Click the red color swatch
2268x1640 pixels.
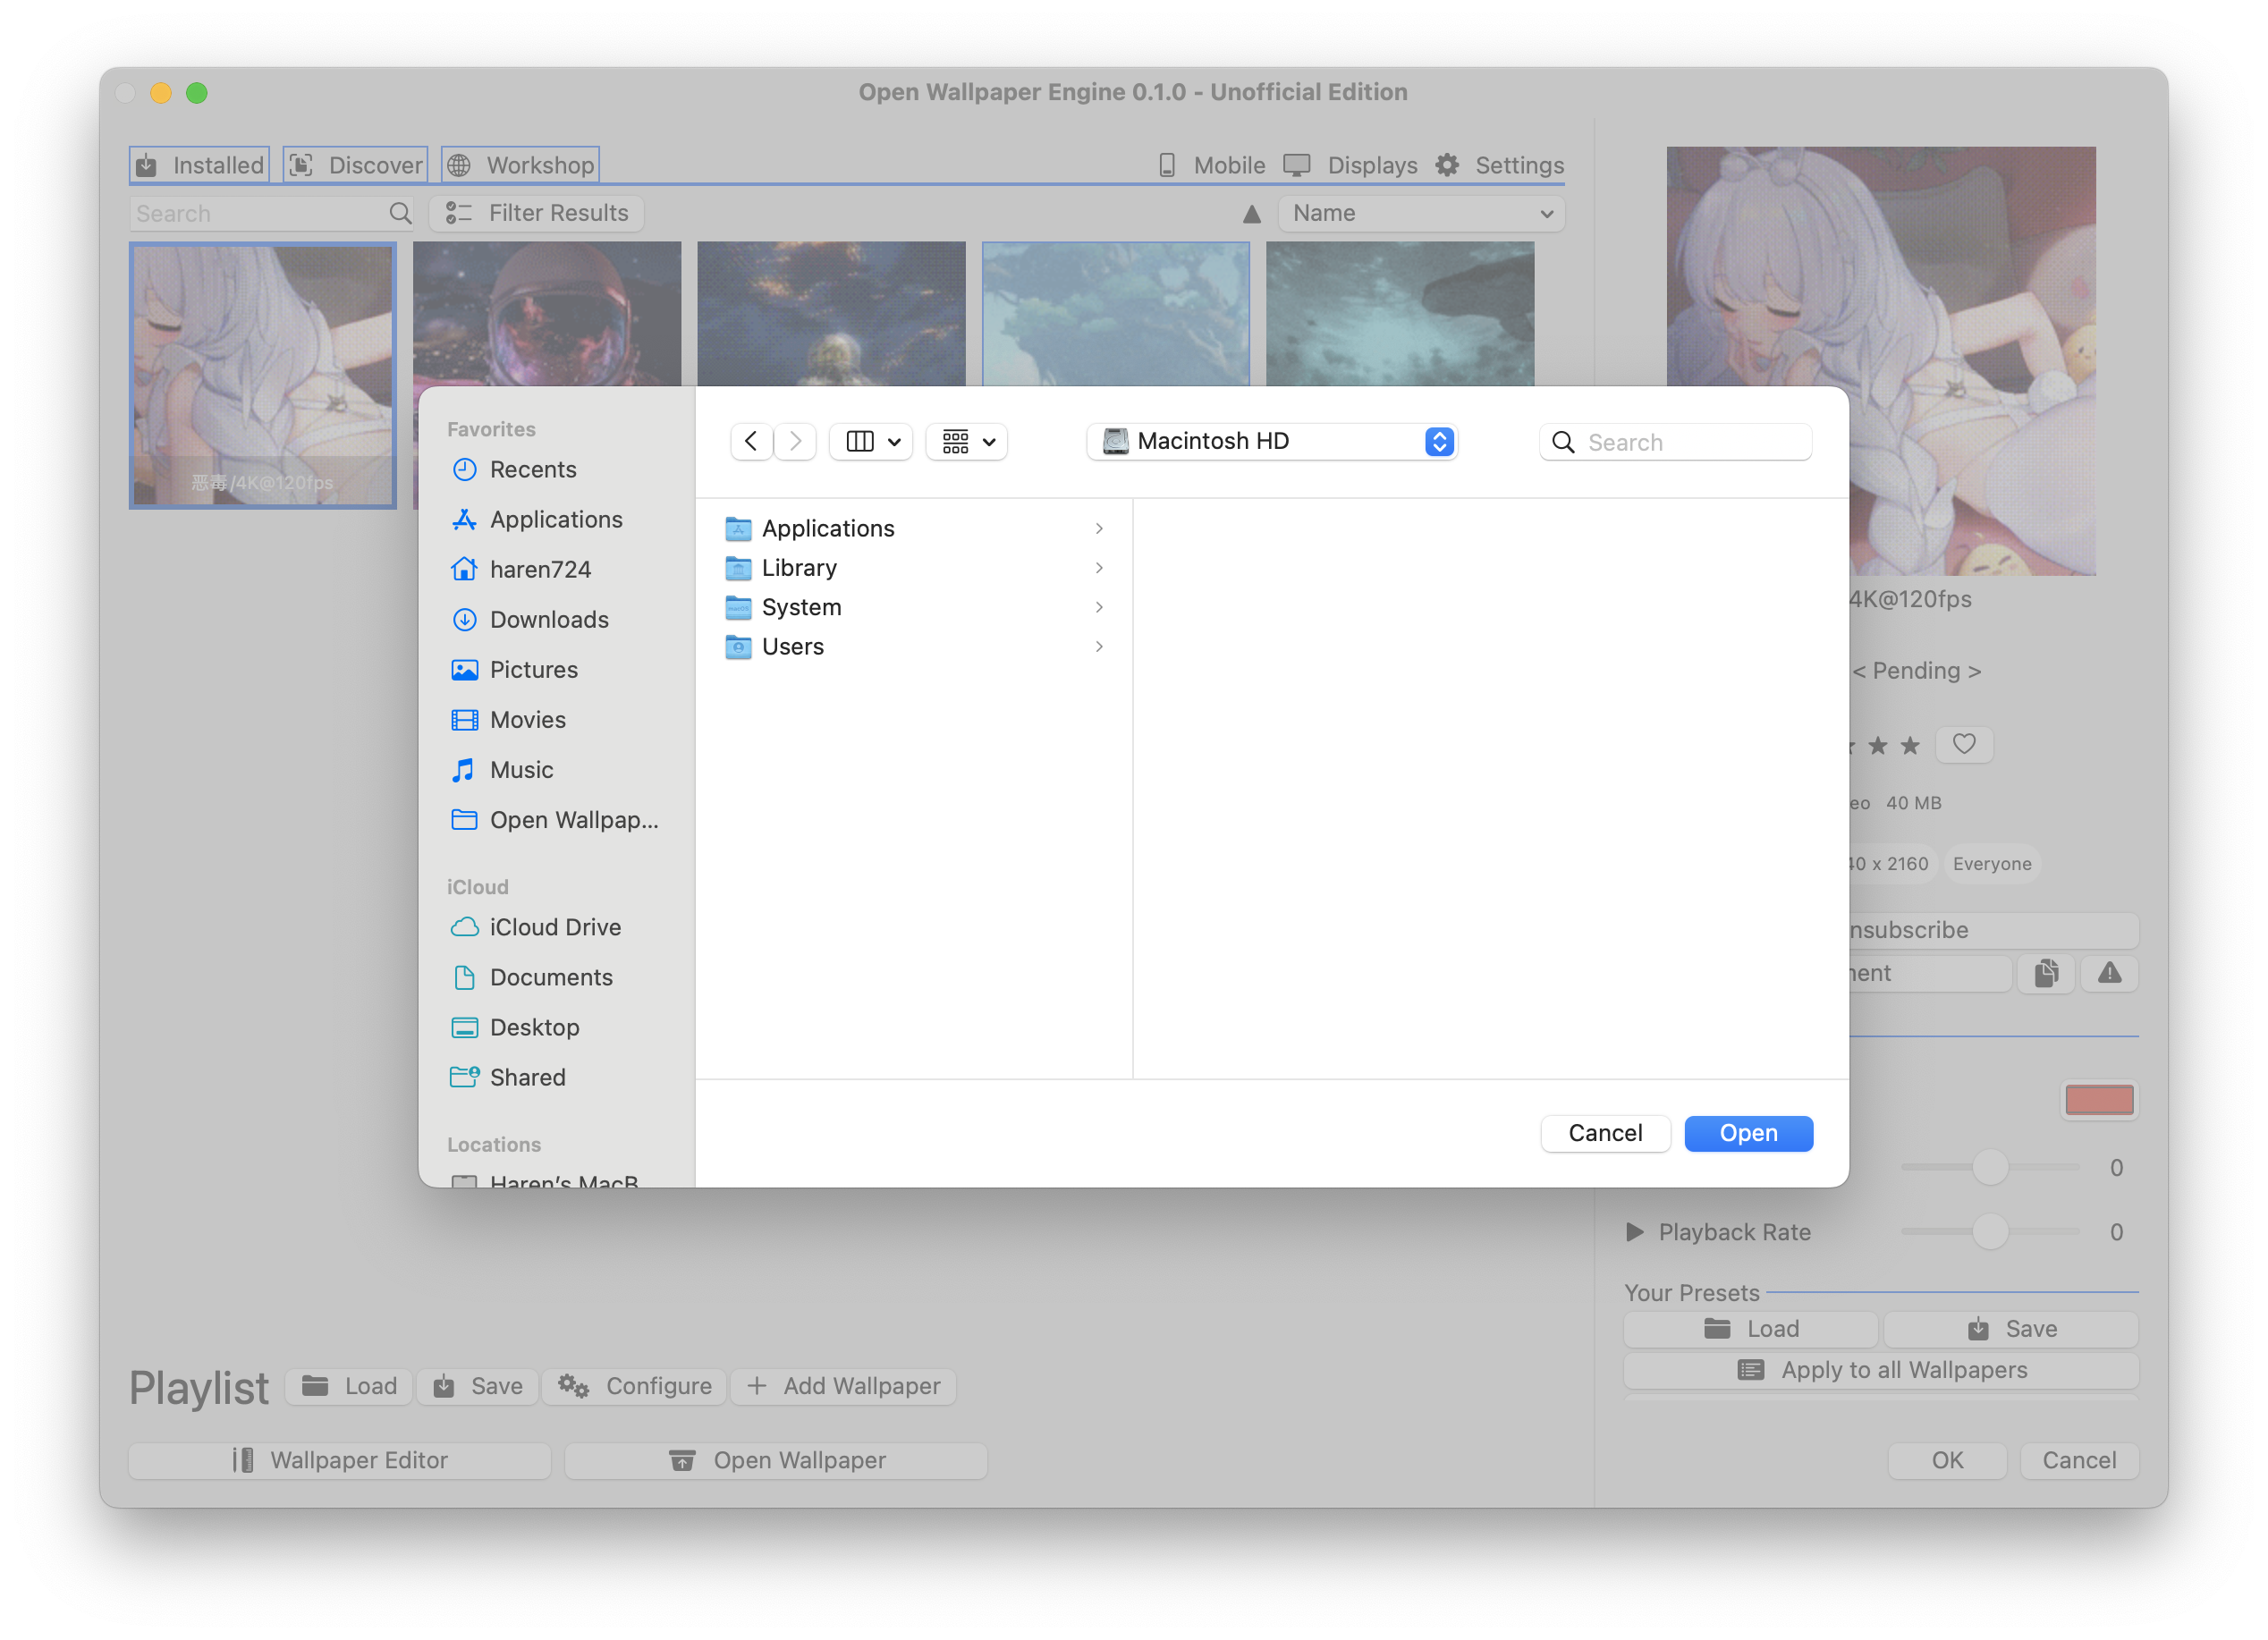click(x=2098, y=1100)
